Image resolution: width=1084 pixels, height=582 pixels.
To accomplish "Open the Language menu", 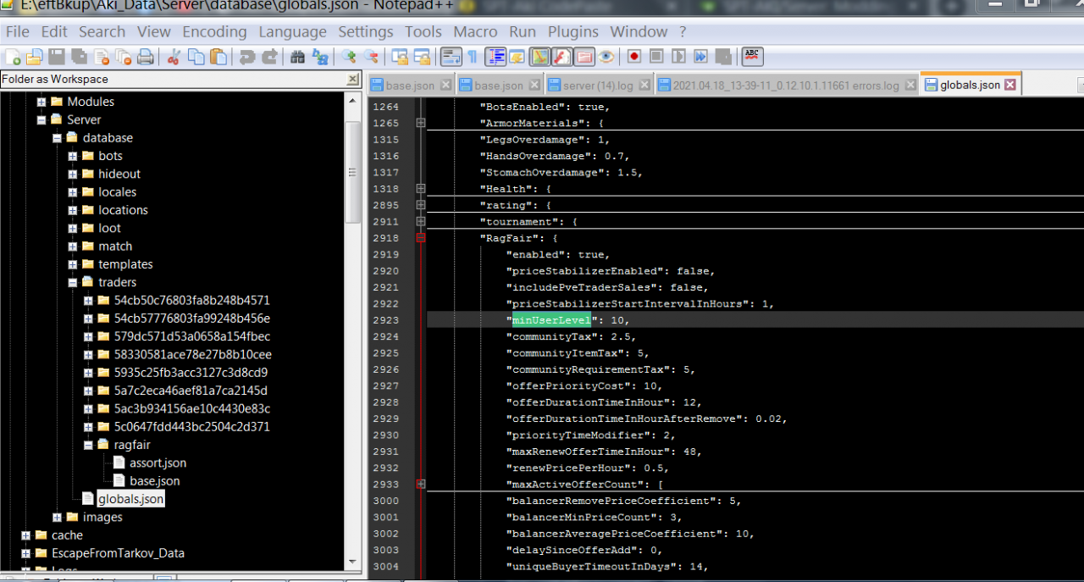I will pyautogui.click(x=292, y=32).
